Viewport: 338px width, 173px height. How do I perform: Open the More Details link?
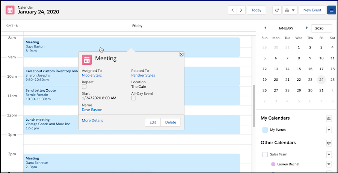(x=92, y=120)
